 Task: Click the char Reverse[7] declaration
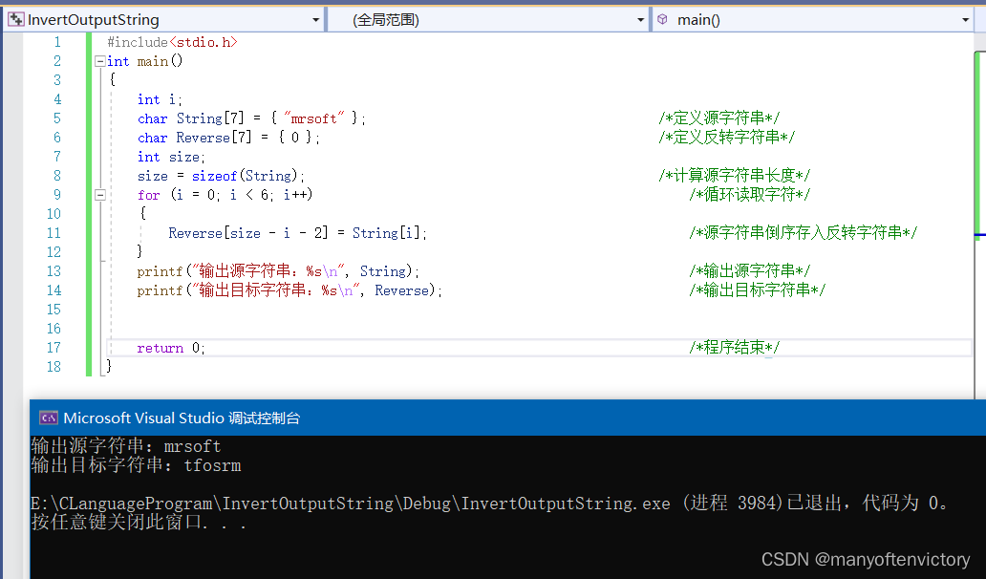coord(229,138)
